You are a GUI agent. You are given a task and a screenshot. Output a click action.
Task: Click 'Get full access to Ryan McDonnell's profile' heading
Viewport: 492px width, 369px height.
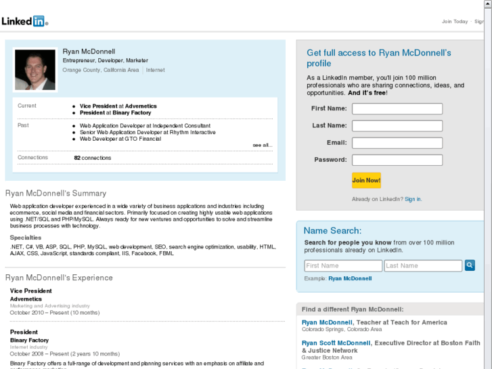(x=379, y=58)
